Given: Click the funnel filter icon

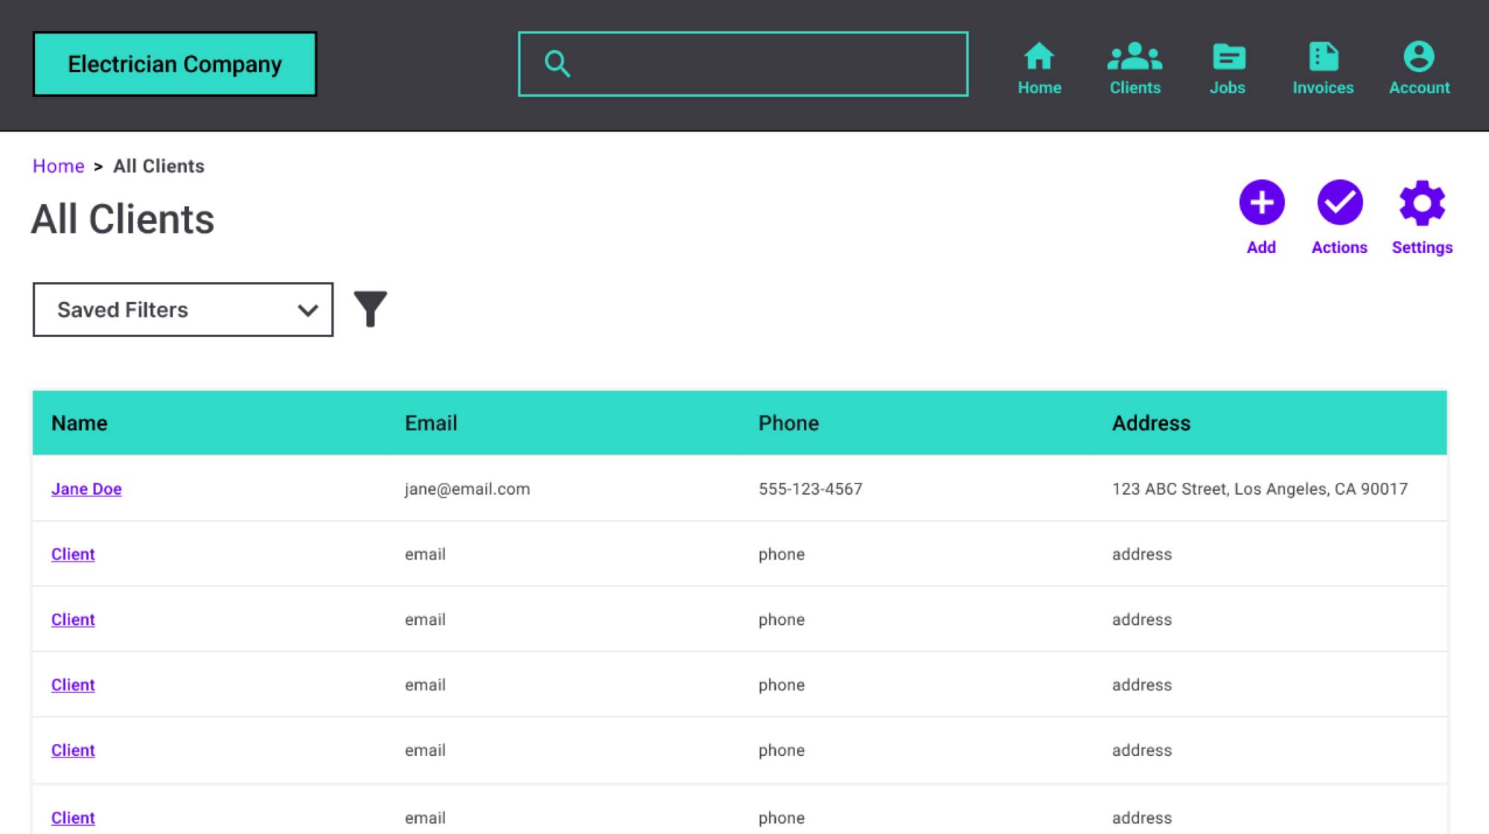Looking at the screenshot, I should coord(370,309).
